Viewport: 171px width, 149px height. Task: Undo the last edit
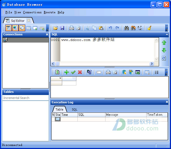click(x=110, y=28)
